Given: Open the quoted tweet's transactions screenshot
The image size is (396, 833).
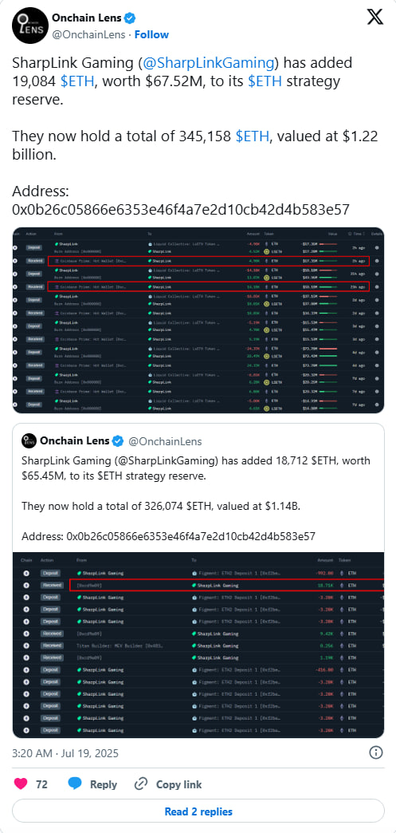Looking at the screenshot, I should click(198, 645).
